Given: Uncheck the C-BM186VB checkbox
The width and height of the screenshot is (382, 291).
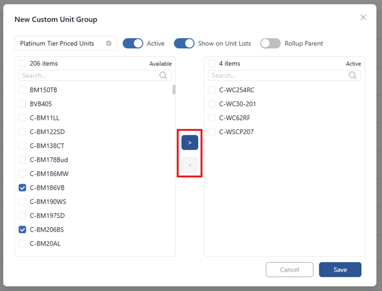Looking at the screenshot, I should pos(22,188).
